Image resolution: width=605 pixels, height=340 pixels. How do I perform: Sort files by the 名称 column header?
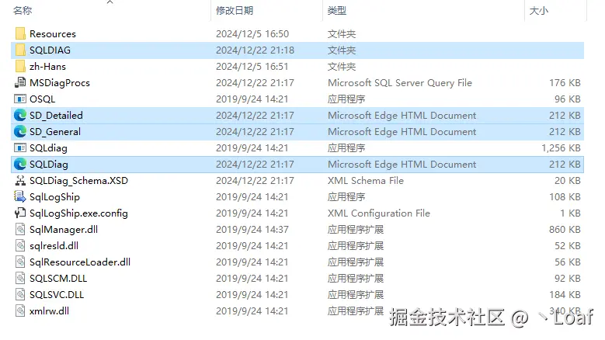coord(23,11)
